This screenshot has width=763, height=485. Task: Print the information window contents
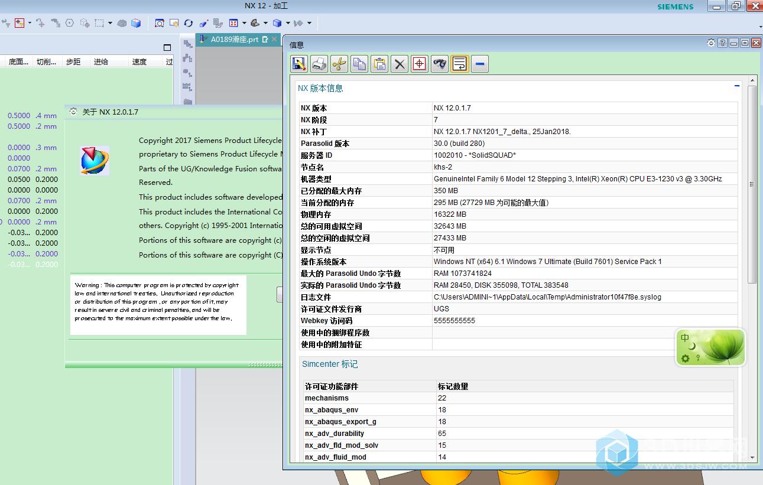click(x=319, y=64)
